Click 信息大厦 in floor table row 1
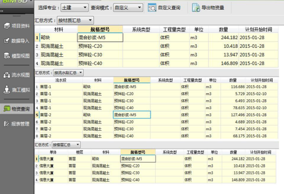The height and width of the screenshot is (194, 284). click(x=47, y=159)
